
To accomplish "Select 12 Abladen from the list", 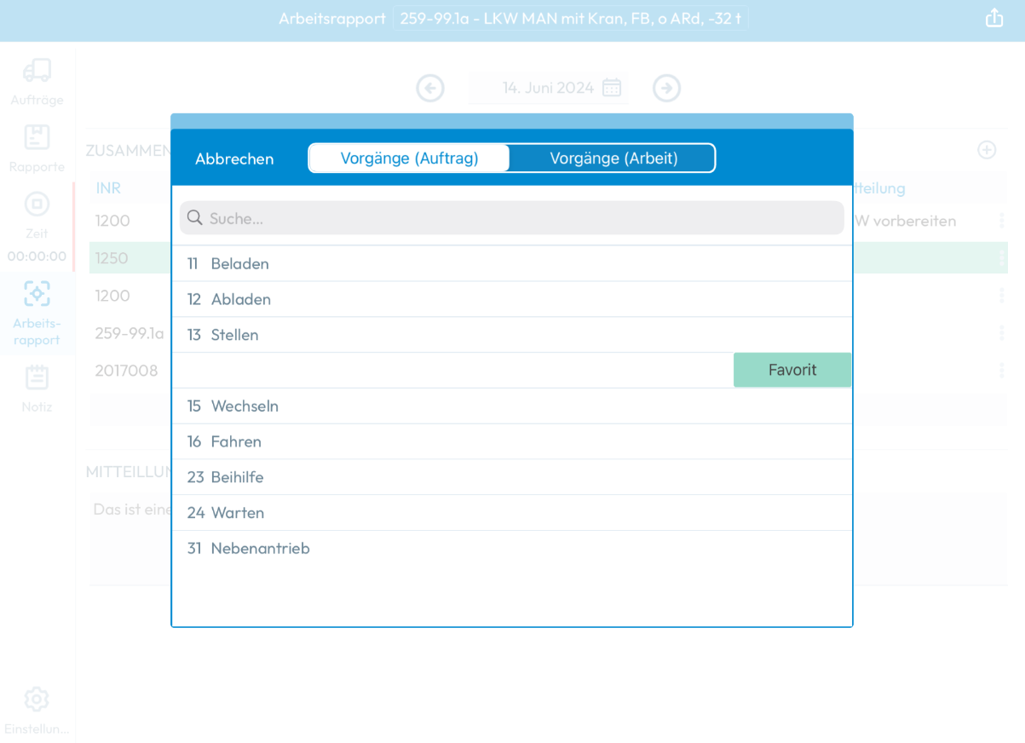I will [x=512, y=300].
